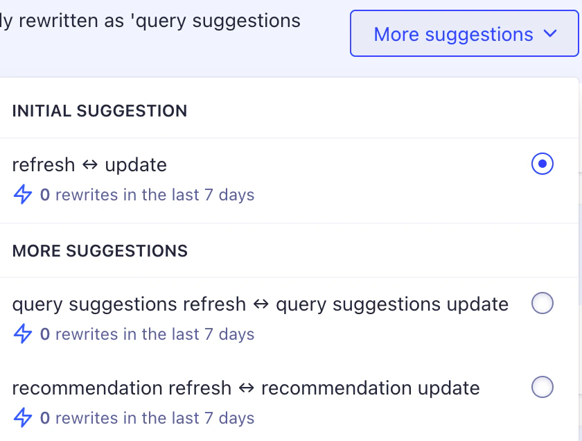Select the 'refresh ↔ update' radio button
Image resolution: width=582 pixels, height=441 pixels.
[543, 164]
